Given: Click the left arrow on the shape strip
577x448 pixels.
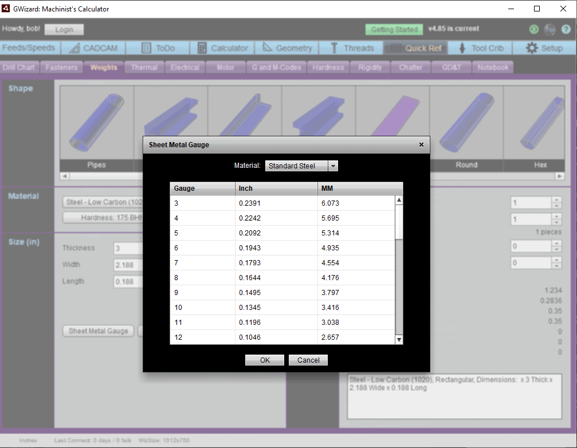Looking at the screenshot, I should click(64, 176).
